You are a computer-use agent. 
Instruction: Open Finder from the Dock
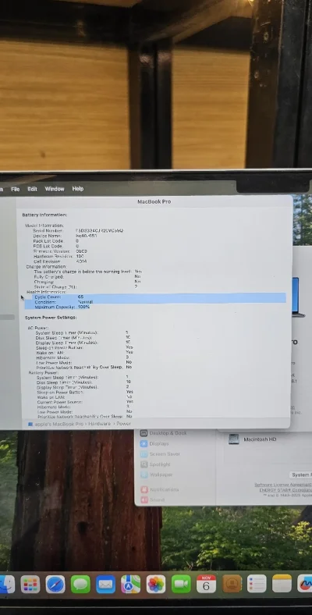(x=7, y=585)
